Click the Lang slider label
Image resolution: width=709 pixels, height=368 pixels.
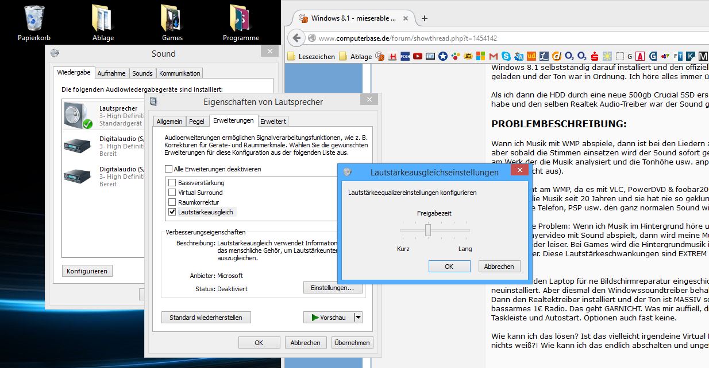pyautogui.click(x=465, y=249)
